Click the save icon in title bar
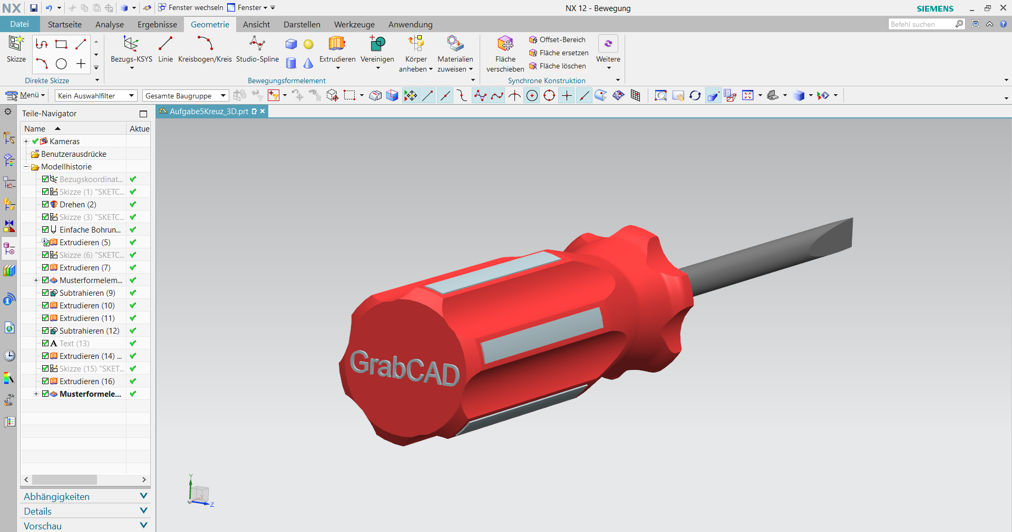This screenshot has width=1012, height=532. pyautogui.click(x=34, y=8)
